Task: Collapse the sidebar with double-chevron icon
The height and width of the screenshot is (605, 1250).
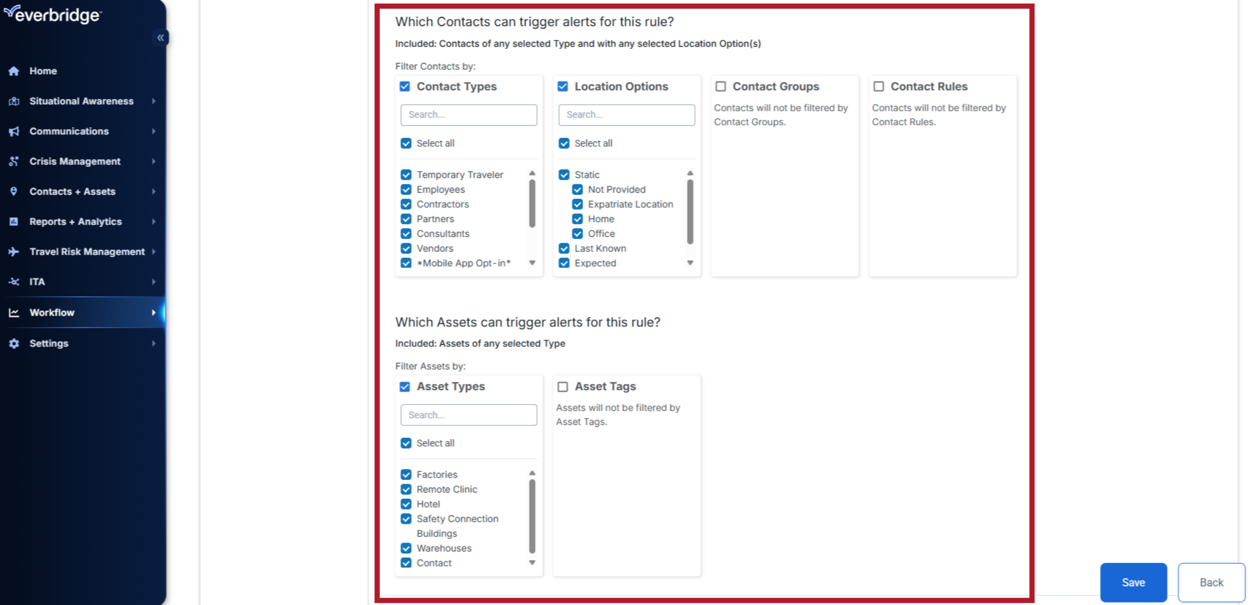Action: 160,37
